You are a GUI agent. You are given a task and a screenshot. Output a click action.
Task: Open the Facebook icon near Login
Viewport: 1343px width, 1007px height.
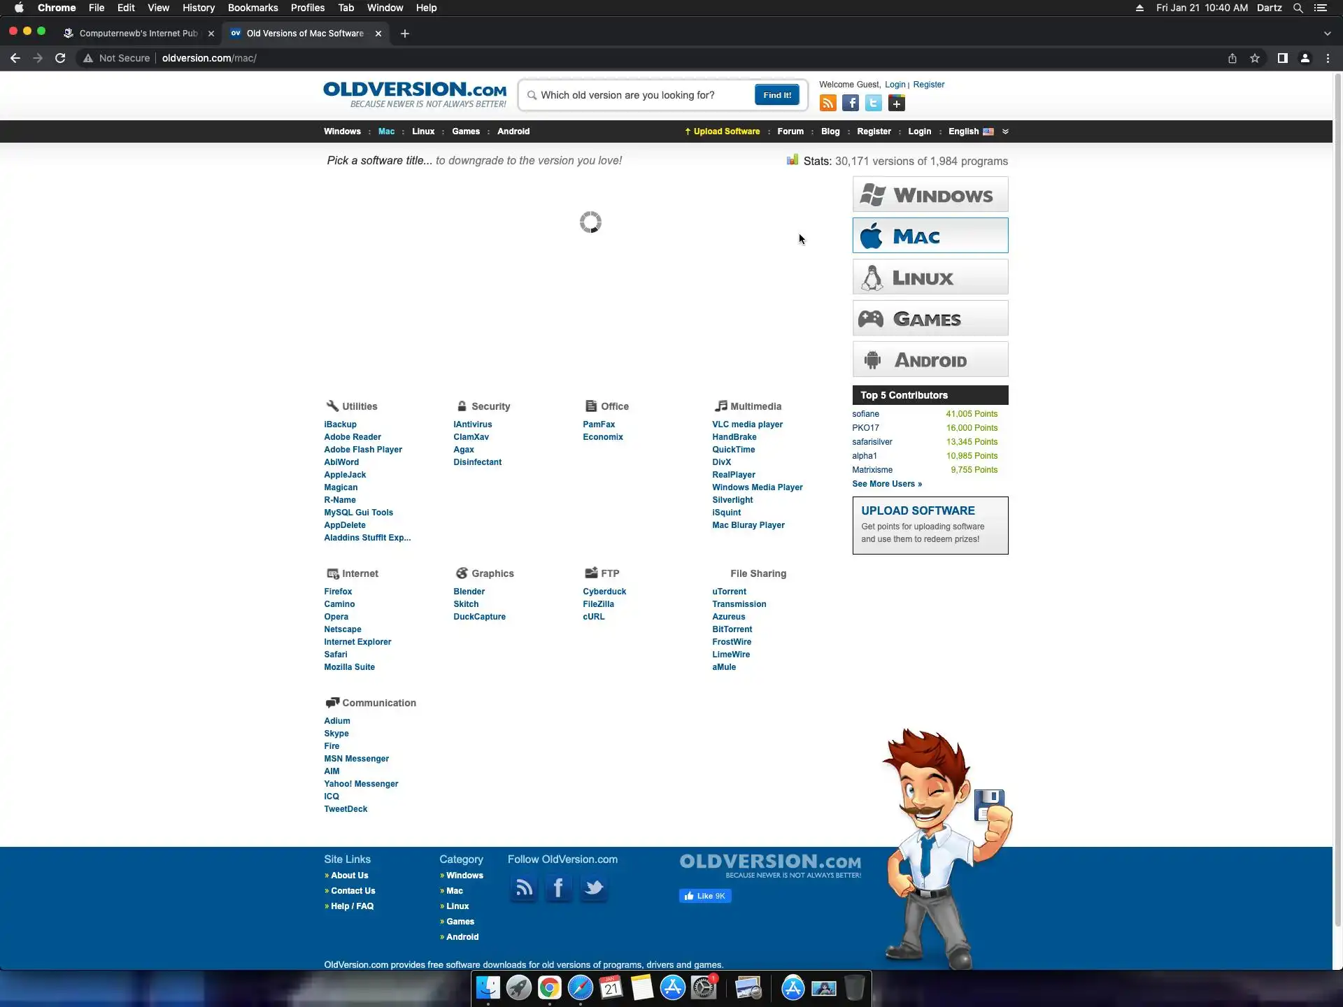[x=851, y=103]
